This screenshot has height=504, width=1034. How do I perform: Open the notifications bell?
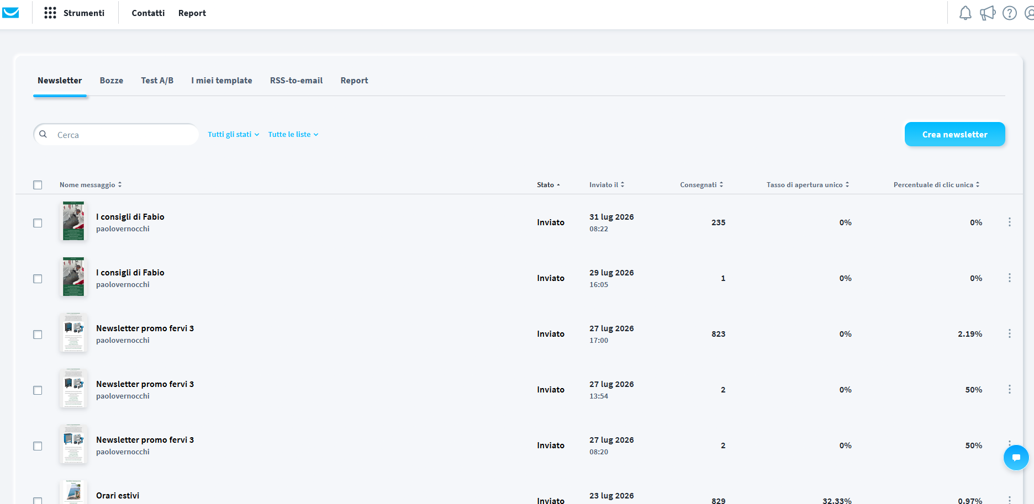(965, 13)
